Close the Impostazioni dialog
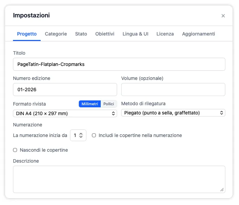Screen dimensions: 239x205 [x=223, y=16]
